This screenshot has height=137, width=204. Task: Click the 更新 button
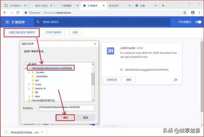(75, 33)
